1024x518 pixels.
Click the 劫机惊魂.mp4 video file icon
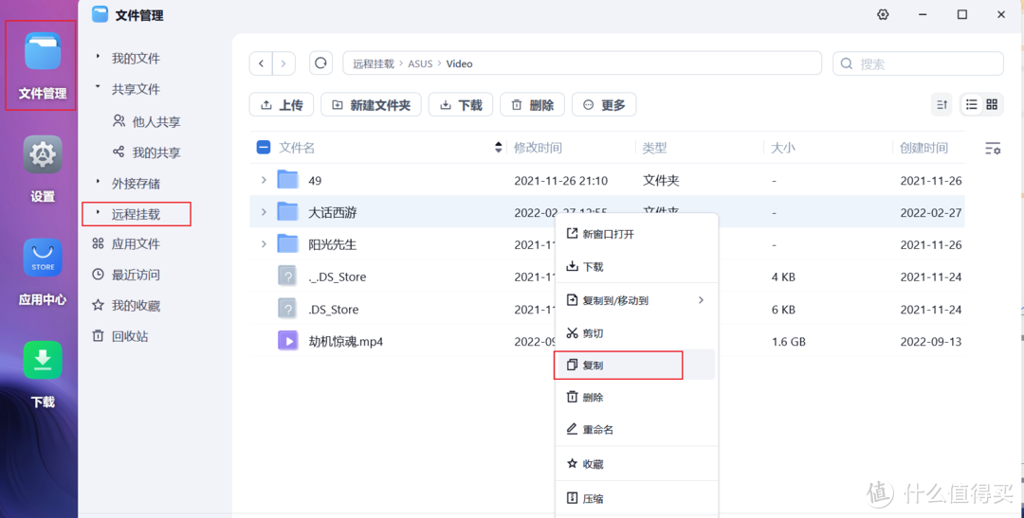(287, 341)
